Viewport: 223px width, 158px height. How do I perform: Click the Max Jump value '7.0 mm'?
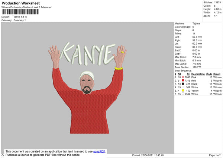(197, 64)
